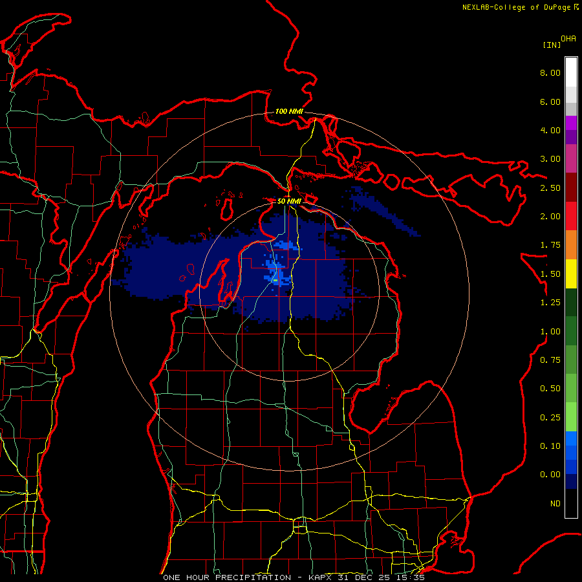Click the light green swatch near 0.25

571,417
